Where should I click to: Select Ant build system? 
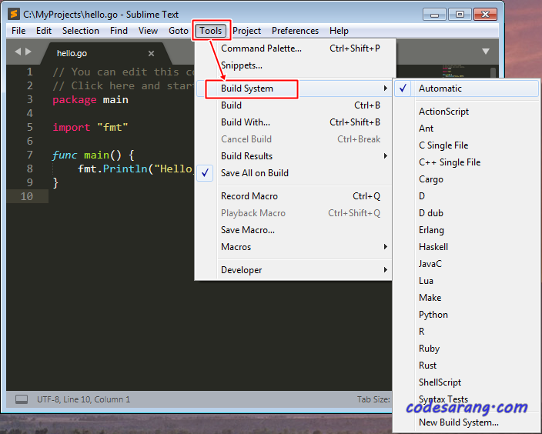[467, 129]
